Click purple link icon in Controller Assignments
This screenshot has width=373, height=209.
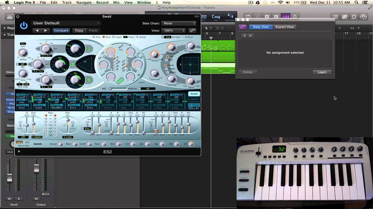point(242,27)
